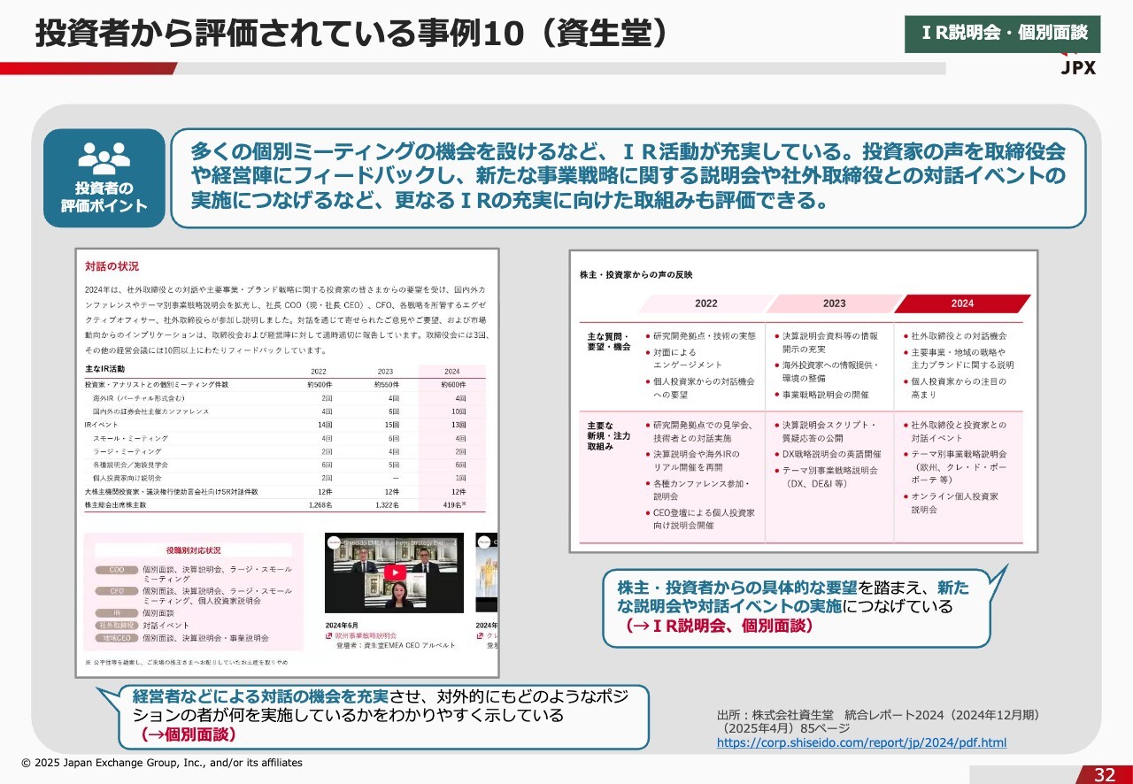Image resolution: width=1133 pixels, height=784 pixels.
Task: Click the 対話の状況 section heading
Action: [x=112, y=266]
